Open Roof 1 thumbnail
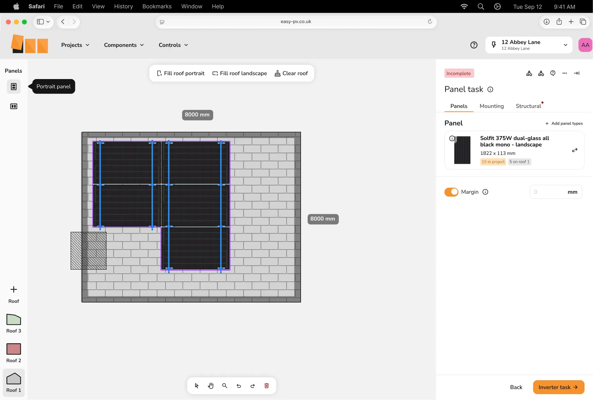Viewport: 593px width, 400px height. (x=14, y=383)
